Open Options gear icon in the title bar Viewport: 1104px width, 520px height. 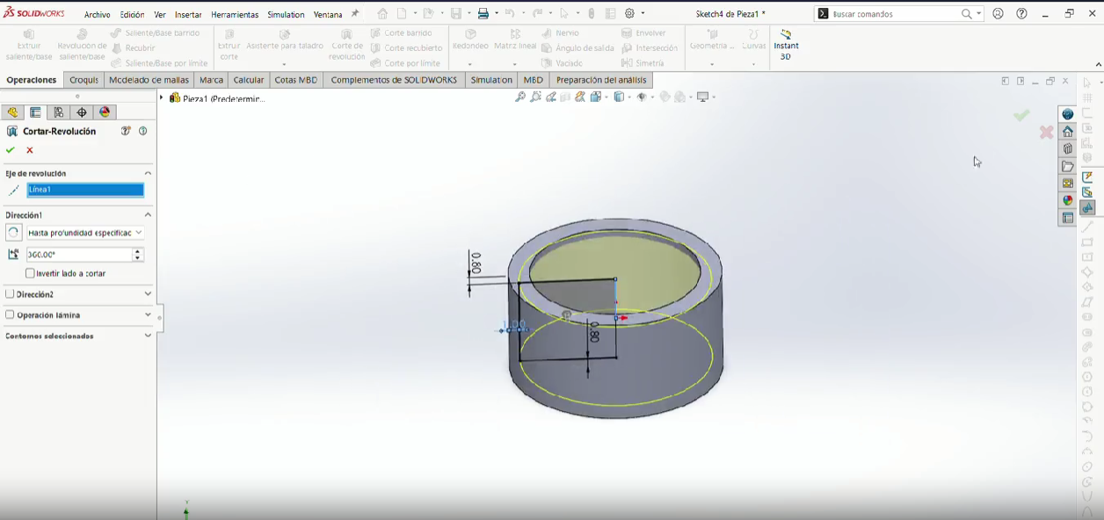click(630, 14)
